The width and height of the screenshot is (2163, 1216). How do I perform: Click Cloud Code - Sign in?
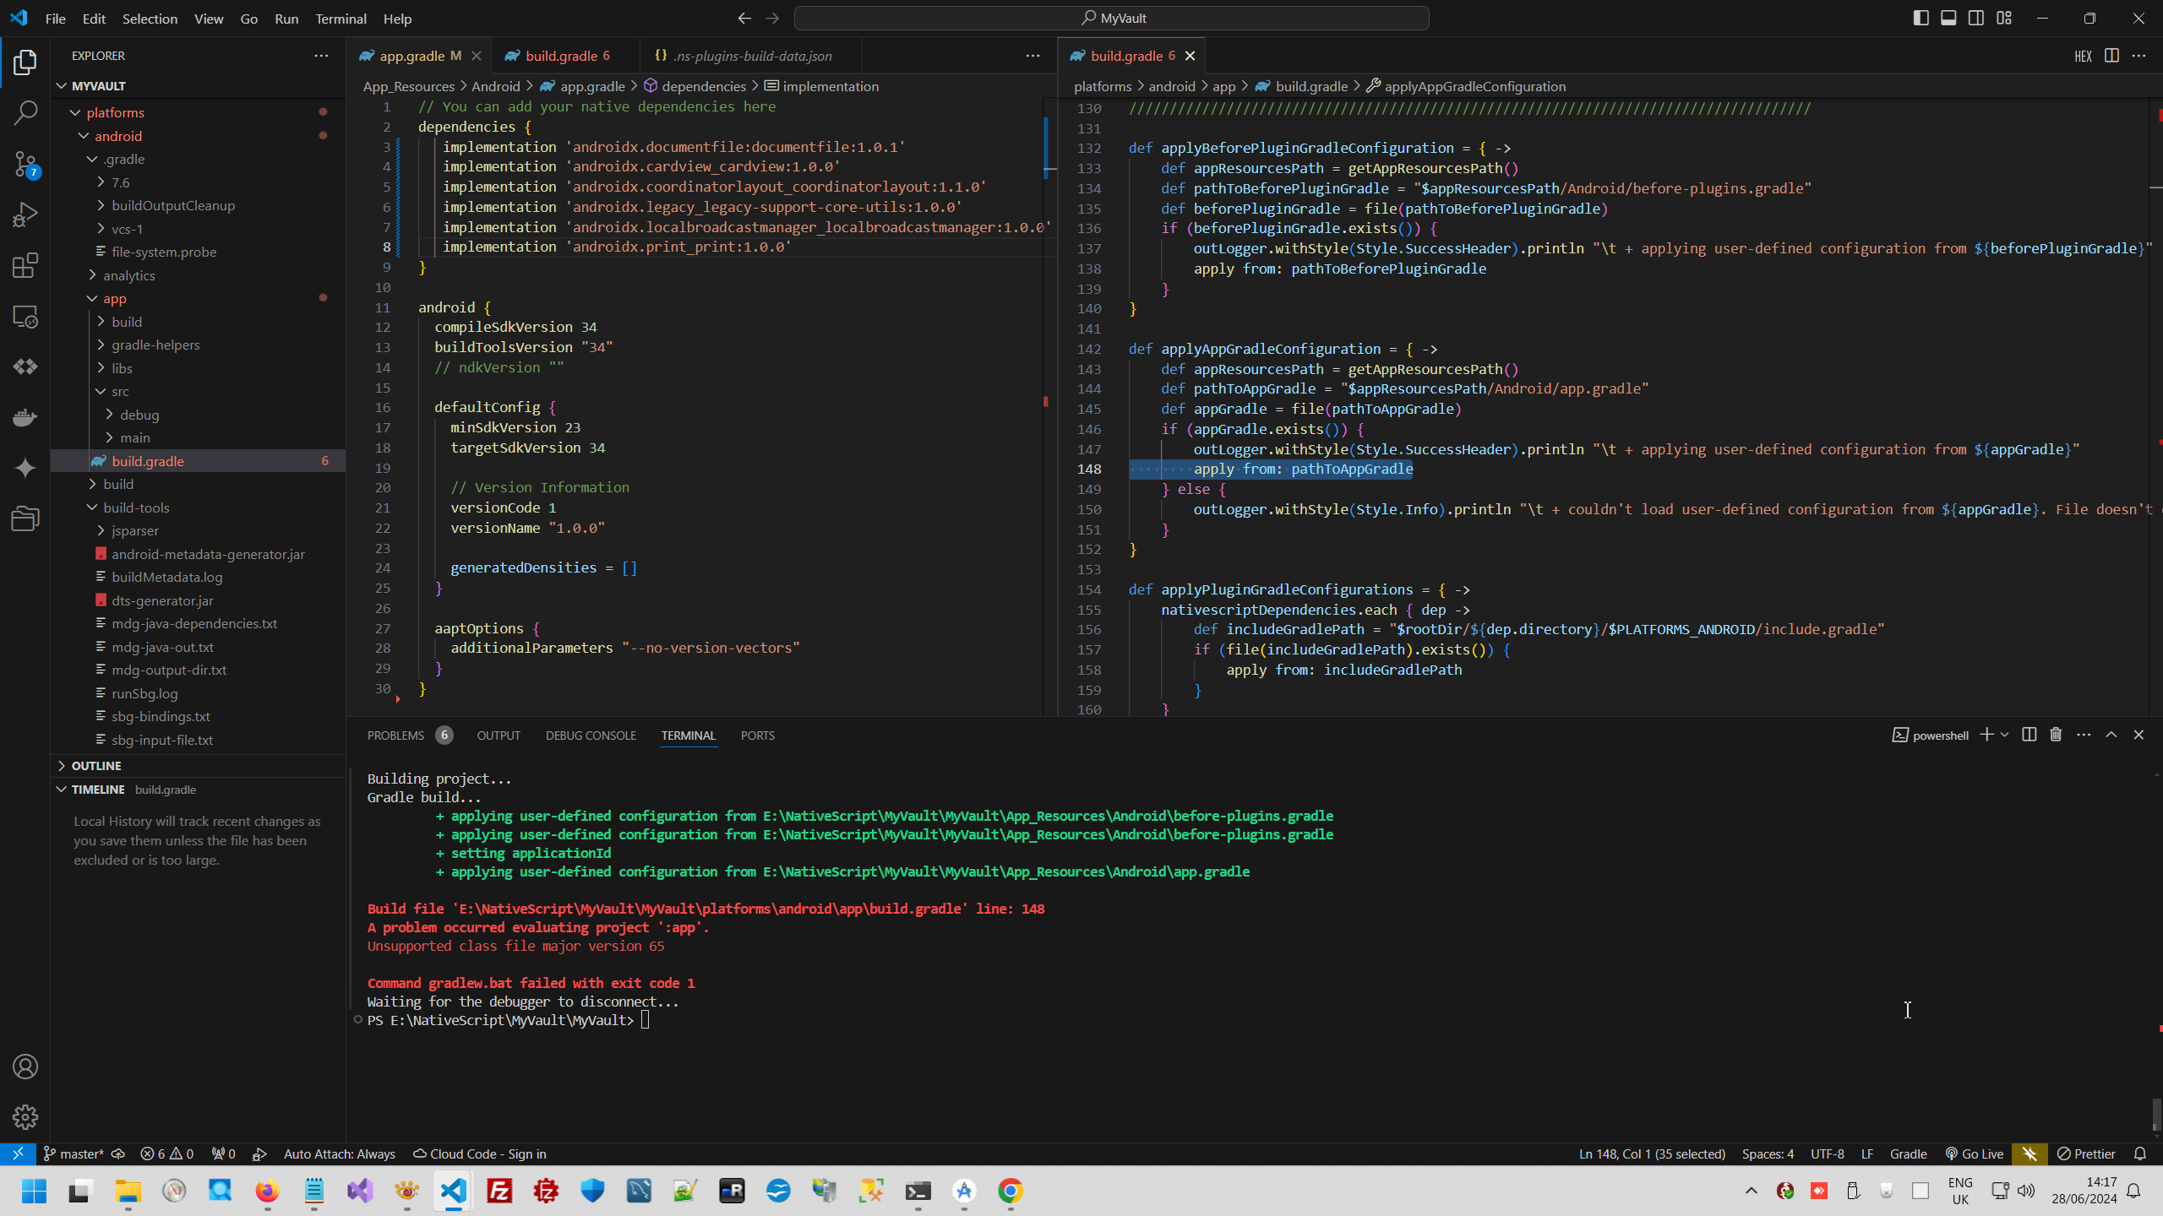click(x=479, y=1154)
